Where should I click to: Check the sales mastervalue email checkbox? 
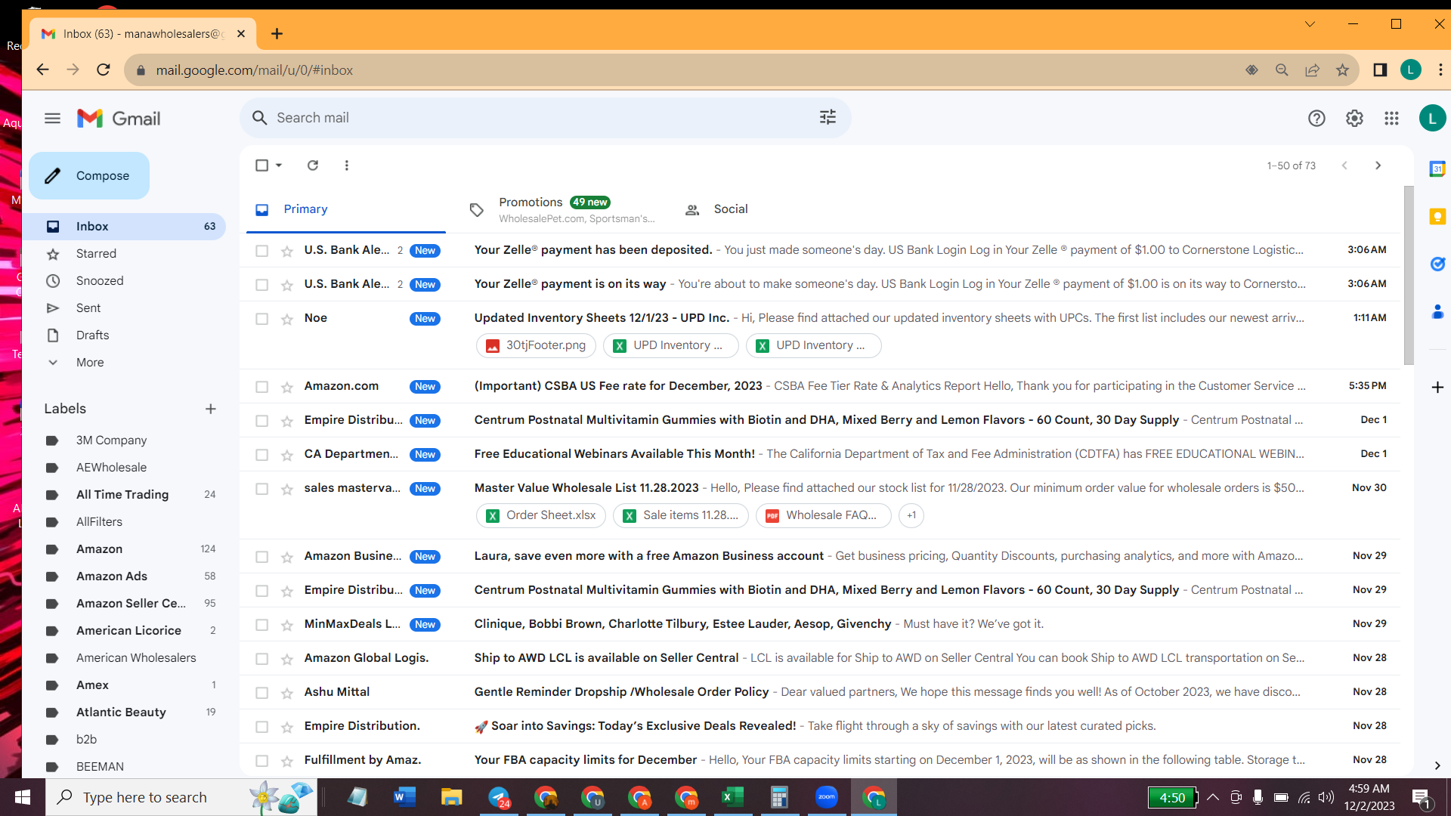tap(261, 489)
